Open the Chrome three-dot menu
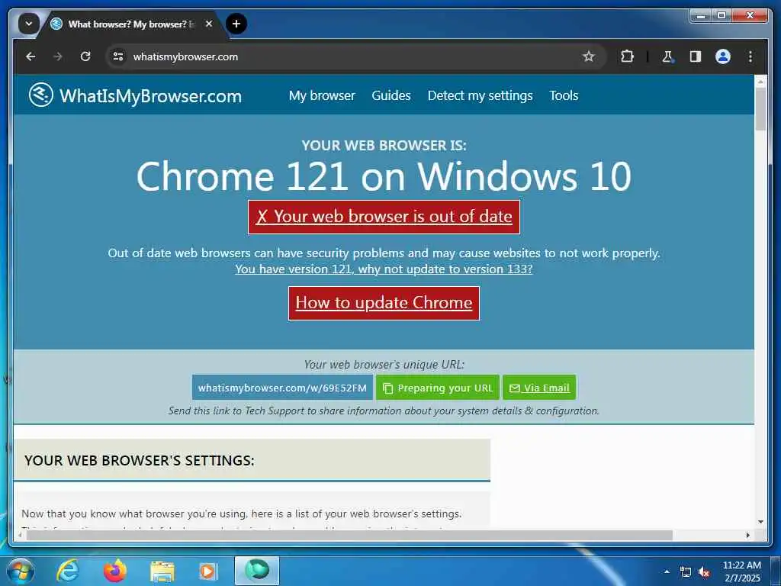This screenshot has width=781, height=586. coord(750,56)
